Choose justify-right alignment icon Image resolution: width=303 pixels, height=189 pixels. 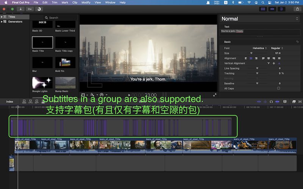[273, 58]
